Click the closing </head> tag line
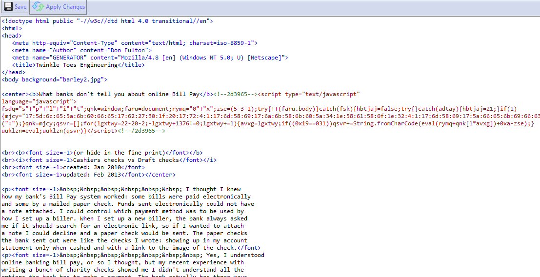The height and width of the screenshot is (277, 540). point(14,72)
